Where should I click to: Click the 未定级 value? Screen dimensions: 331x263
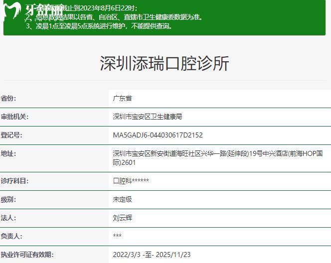pyautogui.click(x=123, y=199)
